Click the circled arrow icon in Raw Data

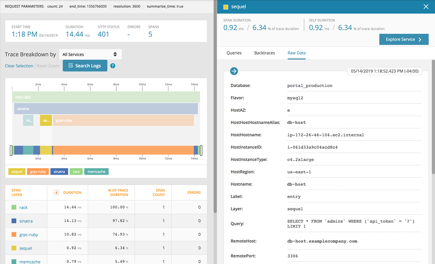234,71
